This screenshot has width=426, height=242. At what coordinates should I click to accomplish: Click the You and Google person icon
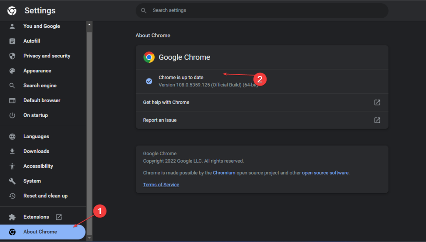coord(12,26)
